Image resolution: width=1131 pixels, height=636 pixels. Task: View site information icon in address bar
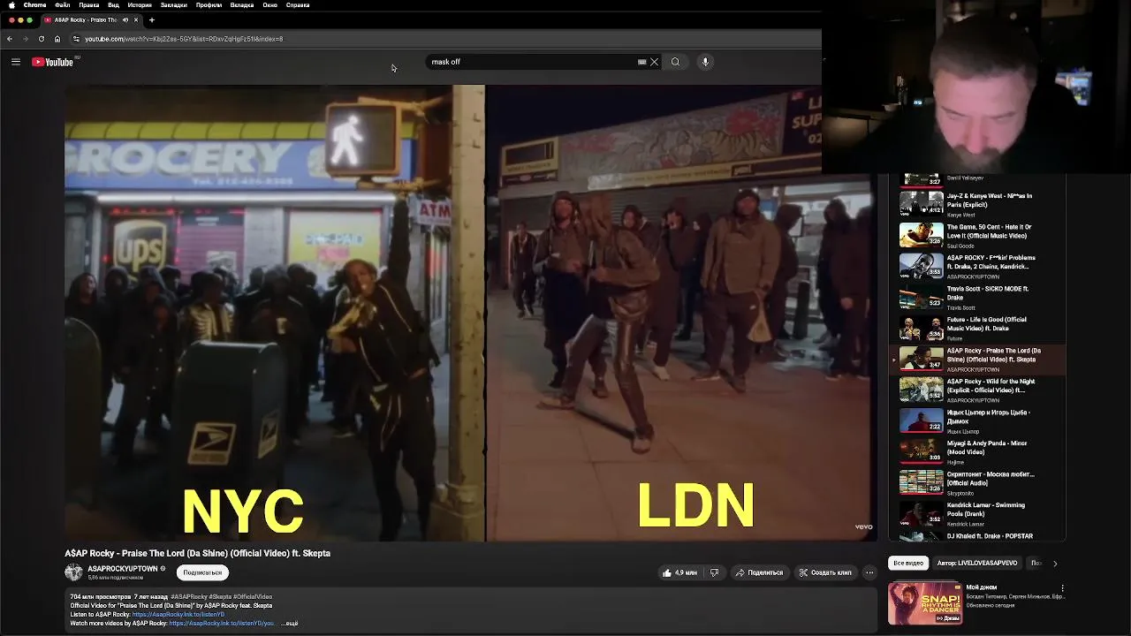[76, 39]
